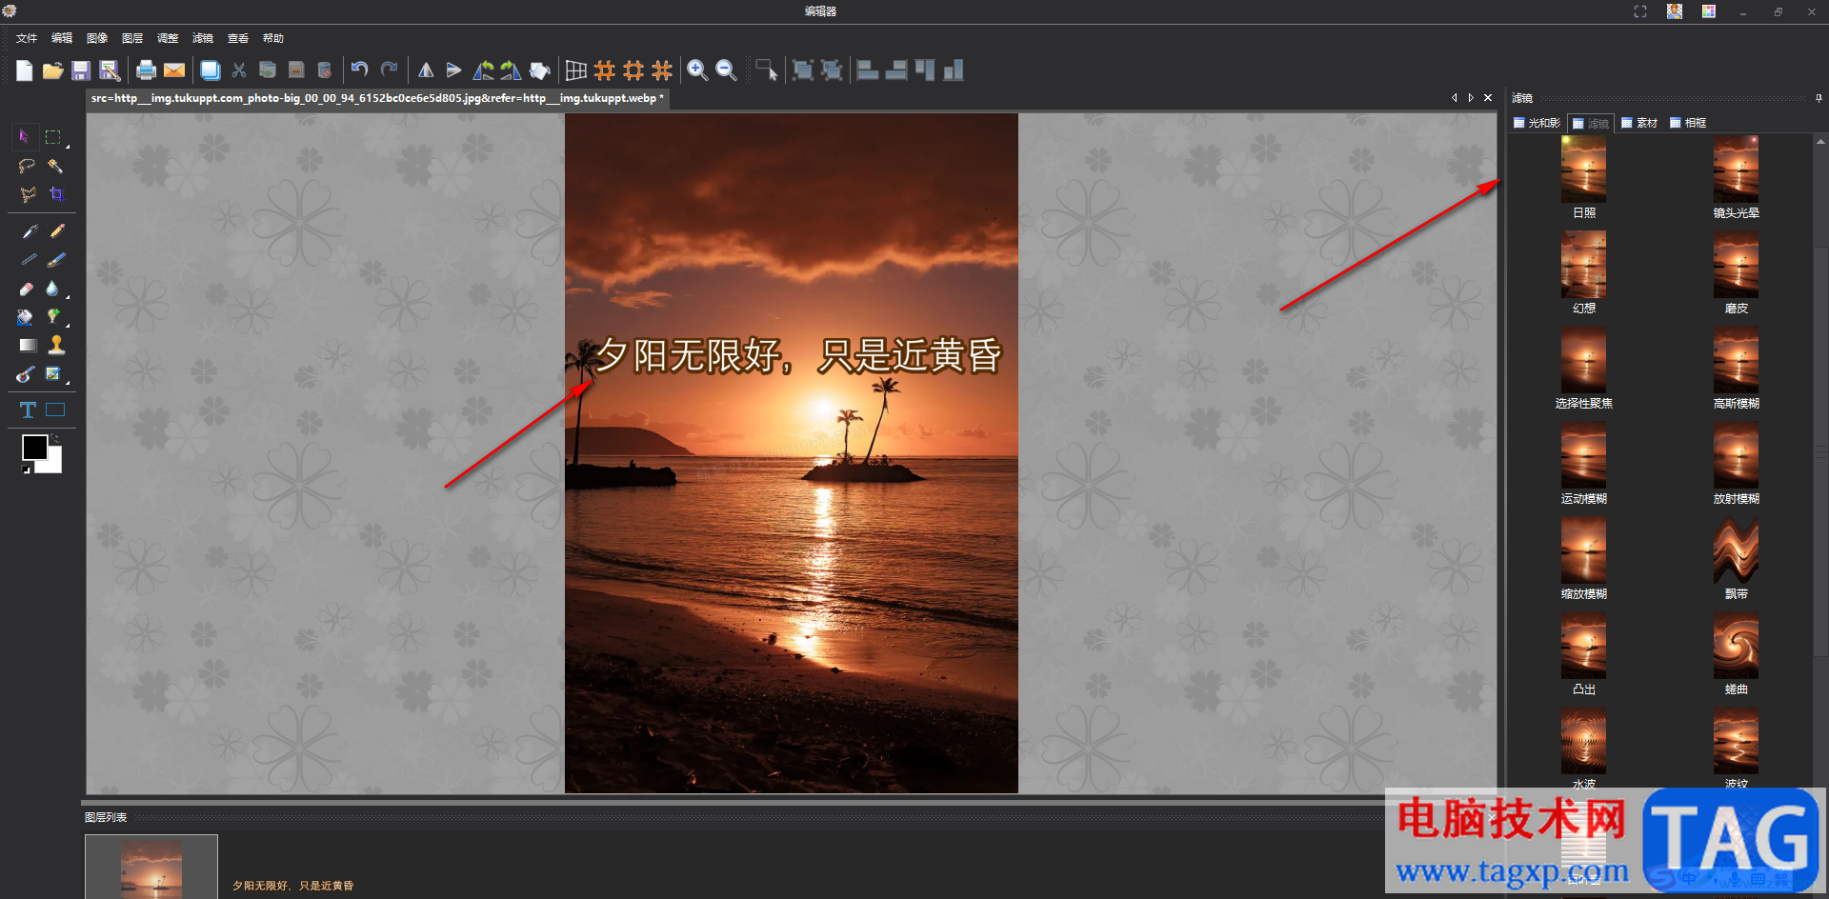The height and width of the screenshot is (899, 1829).
Task: Apply 运动模糊 filter thumbnail
Action: coord(1583,454)
